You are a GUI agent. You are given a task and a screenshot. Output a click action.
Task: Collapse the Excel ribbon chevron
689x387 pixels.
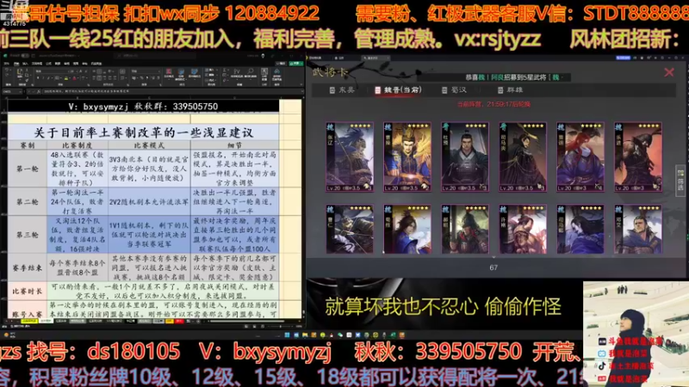click(302, 84)
